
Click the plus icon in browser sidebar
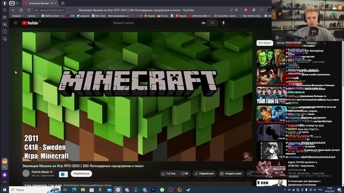5,167
